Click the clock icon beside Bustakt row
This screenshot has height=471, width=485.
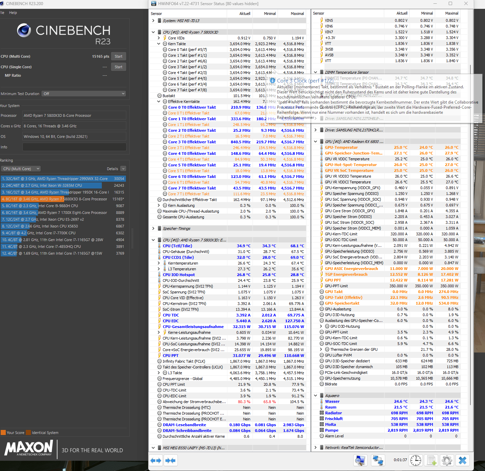click(x=160, y=96)
